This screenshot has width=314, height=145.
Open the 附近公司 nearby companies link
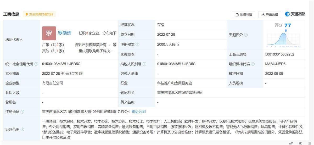pyautogui.click(x=139, y=112)
